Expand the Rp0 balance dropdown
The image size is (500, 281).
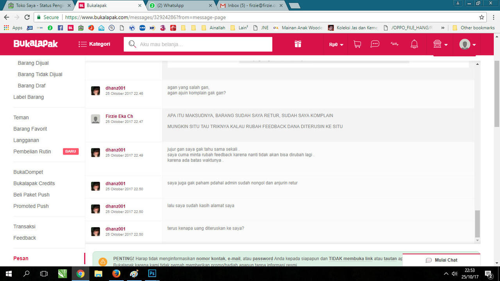pos(336,44)
